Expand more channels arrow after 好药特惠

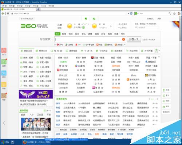(x=159, y=51)
